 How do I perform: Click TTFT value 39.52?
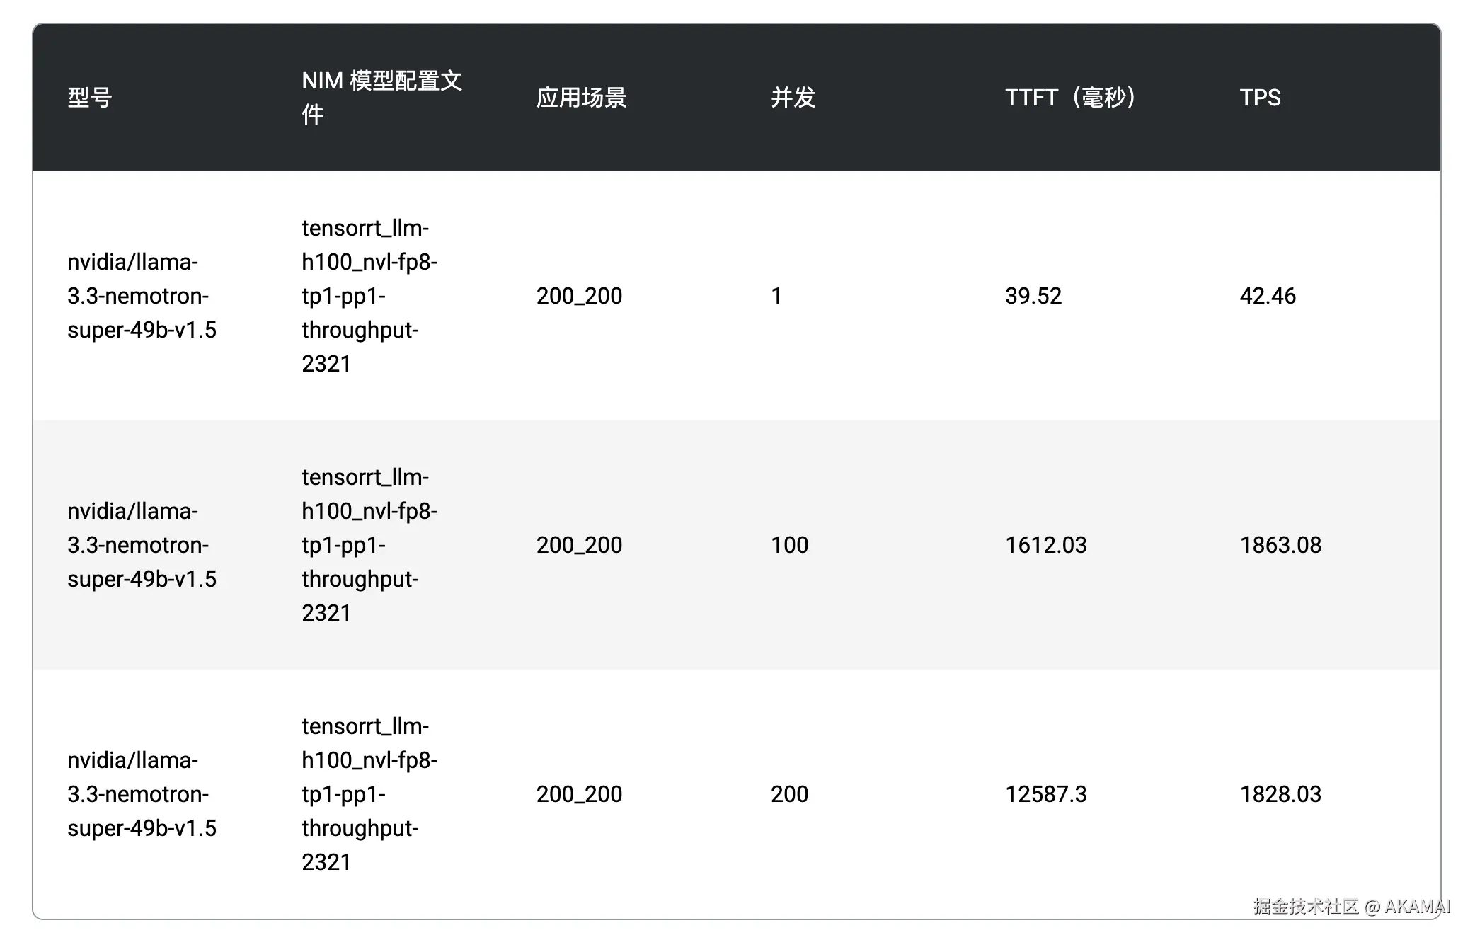pyautogui.click(x=1033, y=296)
